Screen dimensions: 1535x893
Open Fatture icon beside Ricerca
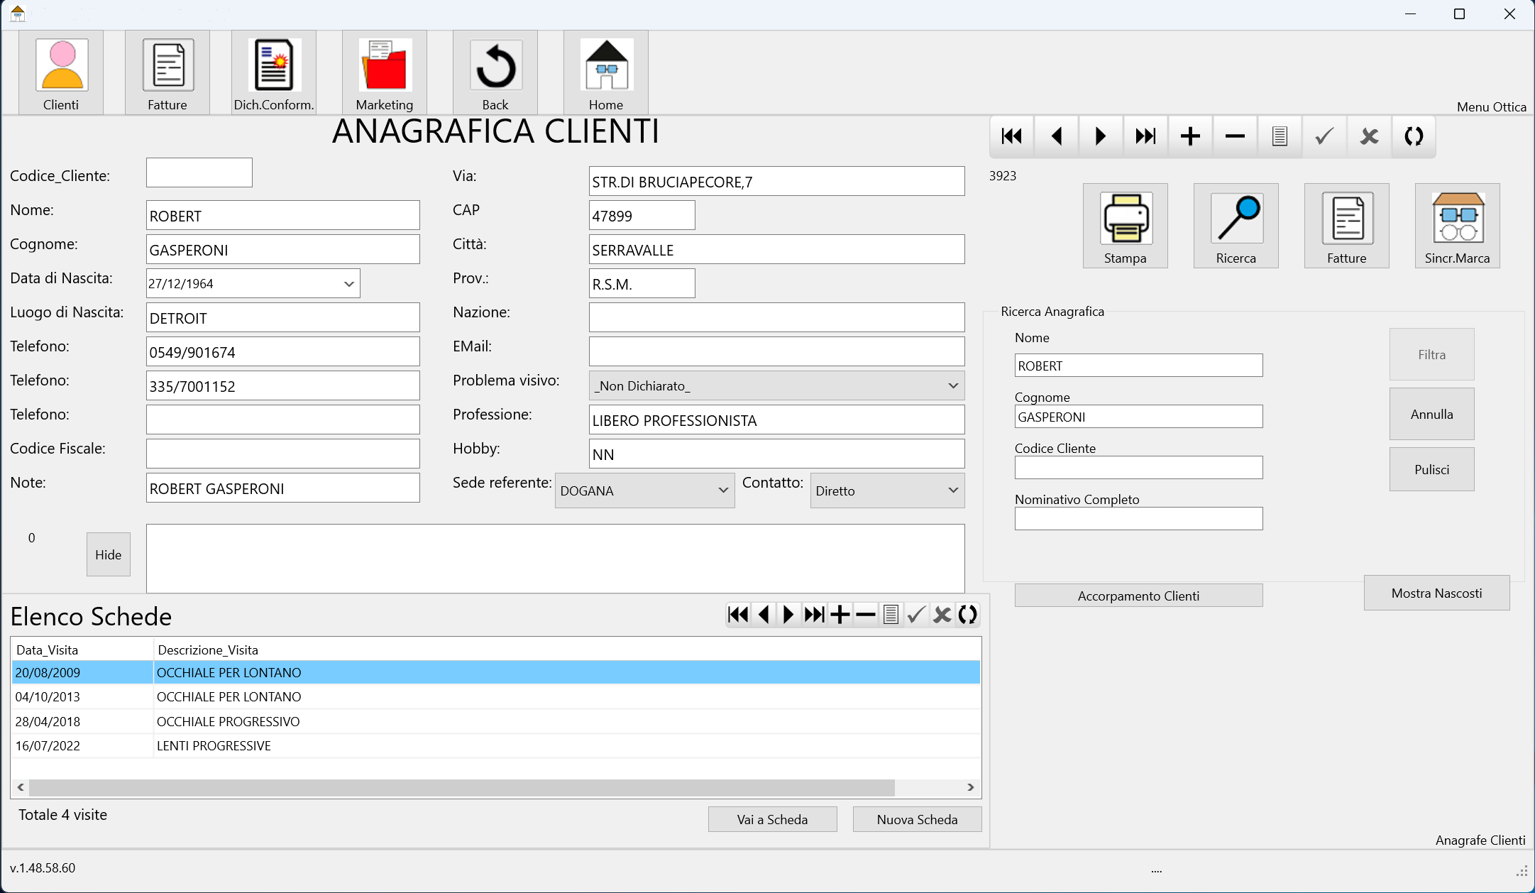point(1347,226)
